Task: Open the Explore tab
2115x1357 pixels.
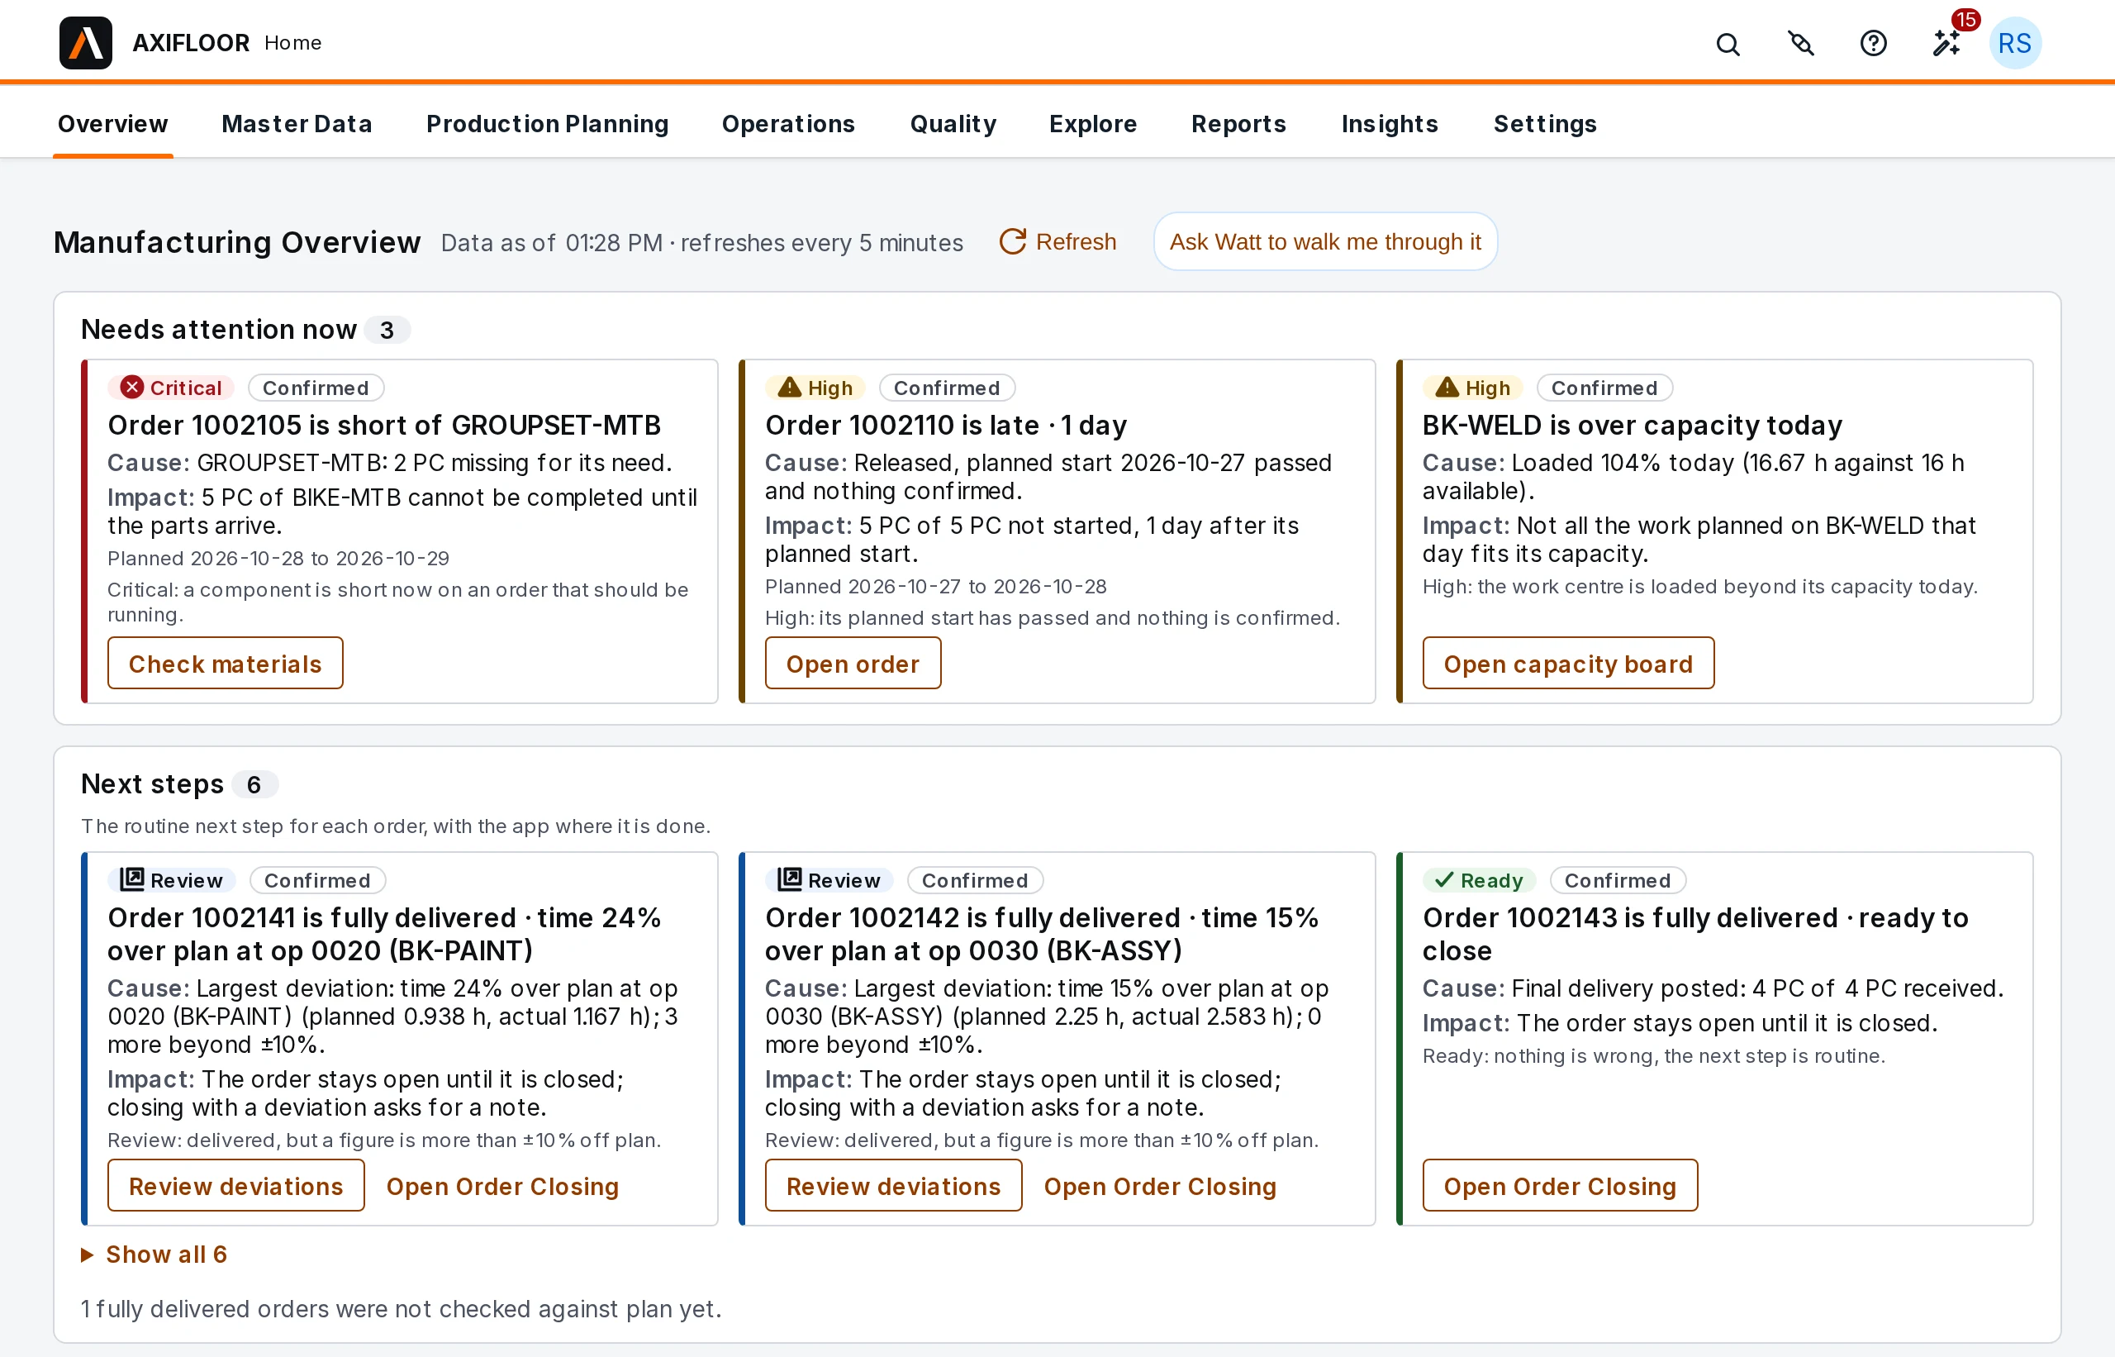Action: (1092, 124)
